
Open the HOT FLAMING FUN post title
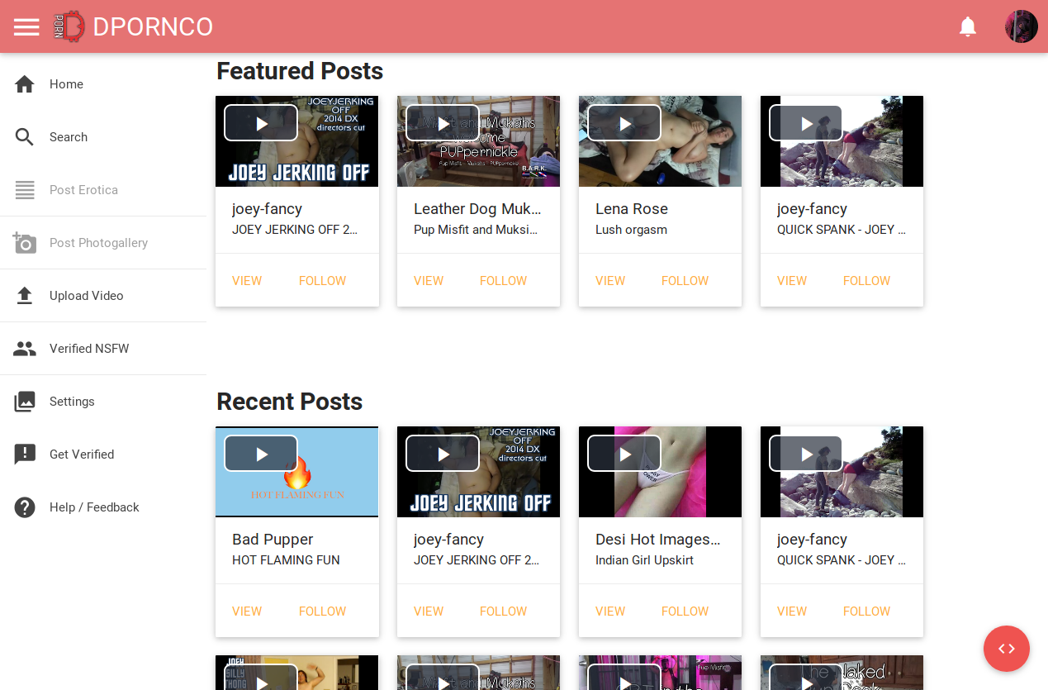(286, 560)
